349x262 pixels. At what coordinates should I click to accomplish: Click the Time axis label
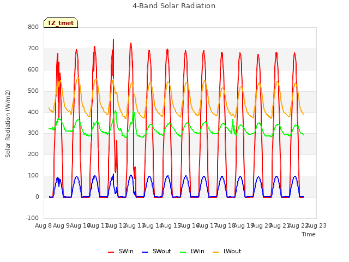point(309,234)
